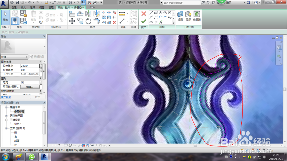Select the Rectangle draw tool
Screen dimensions: 287x161
(x=156, y=13)
